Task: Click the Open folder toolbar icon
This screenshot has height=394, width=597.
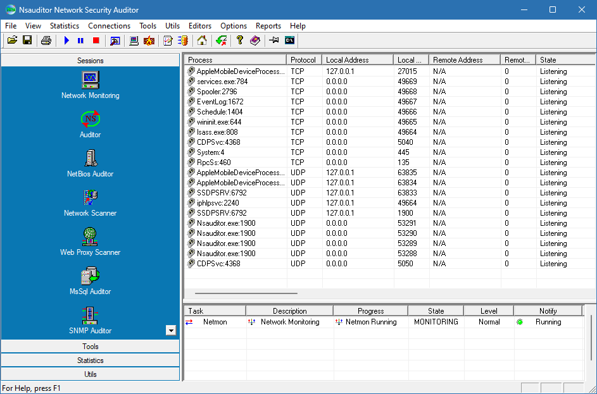Action: click(x=12, y=40)
